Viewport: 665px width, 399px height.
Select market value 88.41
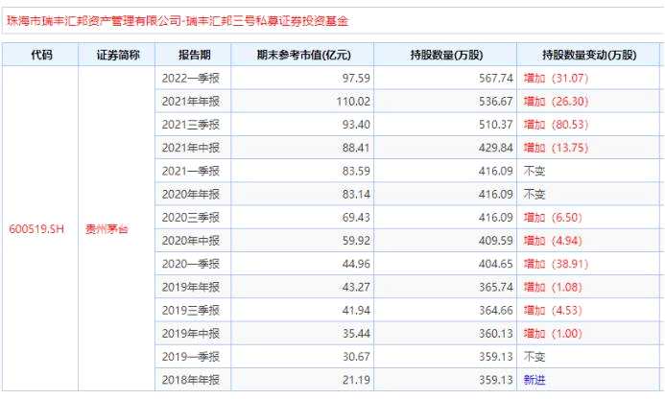tap(356, 148)
